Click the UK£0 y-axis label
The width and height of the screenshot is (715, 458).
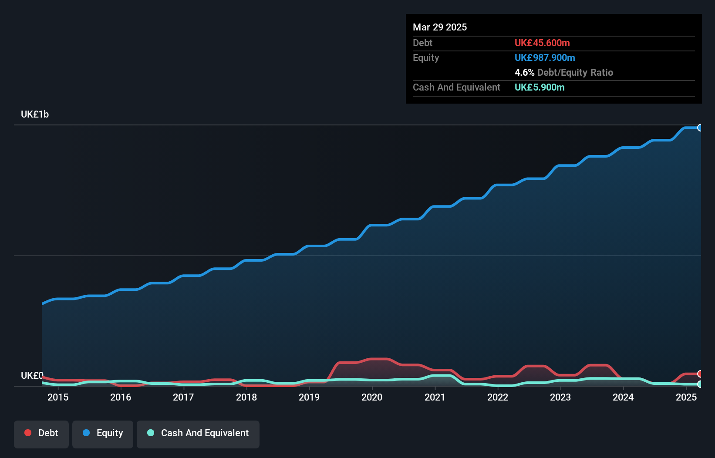click(x=32, y=375)
